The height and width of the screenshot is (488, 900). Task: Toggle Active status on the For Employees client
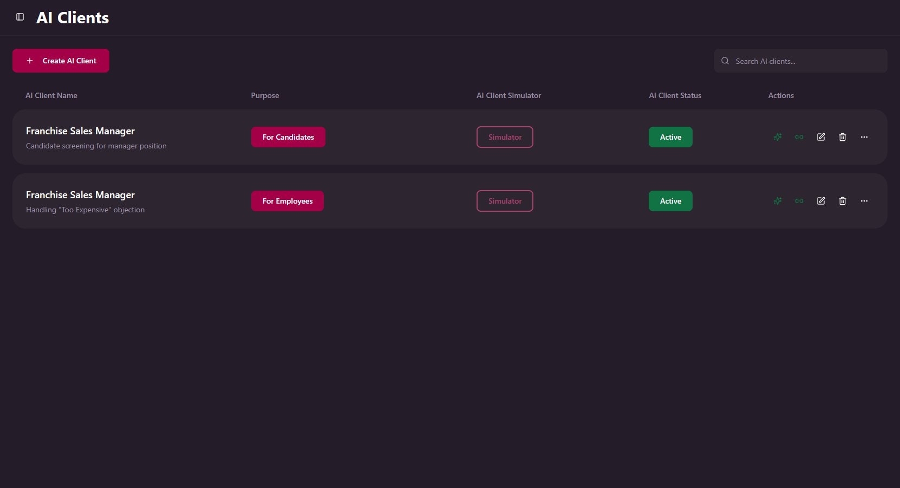click(670, 201)
